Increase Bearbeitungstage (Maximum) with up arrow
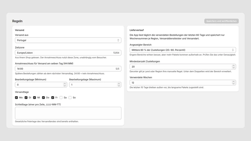251x141 pixels. tap(119, 83)
